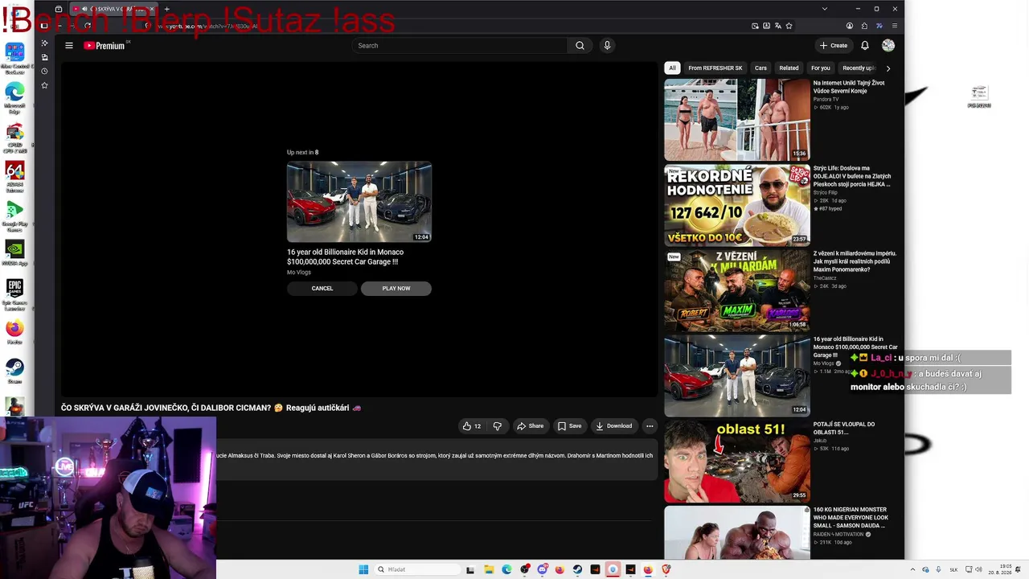The height and width of the screenshot is (579, 1029).
Task: Open Windows Start menu
Action: point(363,569)
